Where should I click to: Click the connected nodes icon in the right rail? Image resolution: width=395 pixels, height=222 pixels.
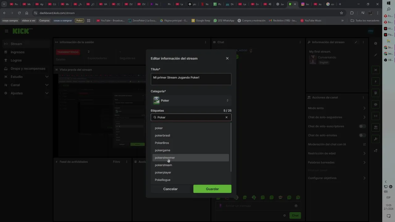[376, 150]
